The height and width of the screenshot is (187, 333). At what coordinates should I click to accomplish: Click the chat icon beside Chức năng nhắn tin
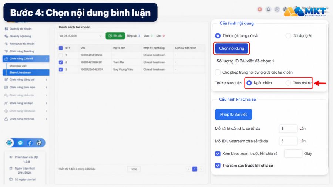click(6, 95)
